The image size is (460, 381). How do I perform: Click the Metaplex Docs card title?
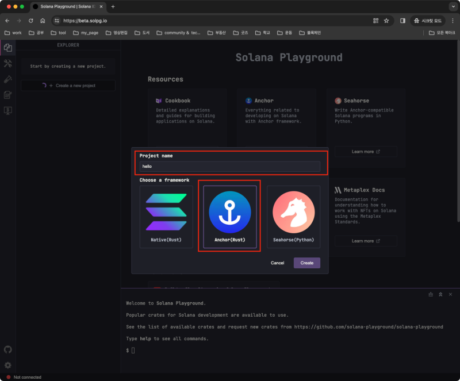[364, 190]
